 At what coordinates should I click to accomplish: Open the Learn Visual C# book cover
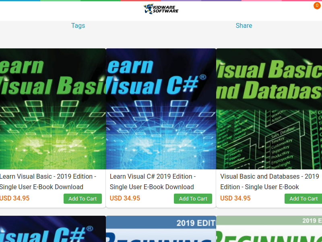pyautogui.click(x=161, y=109)
